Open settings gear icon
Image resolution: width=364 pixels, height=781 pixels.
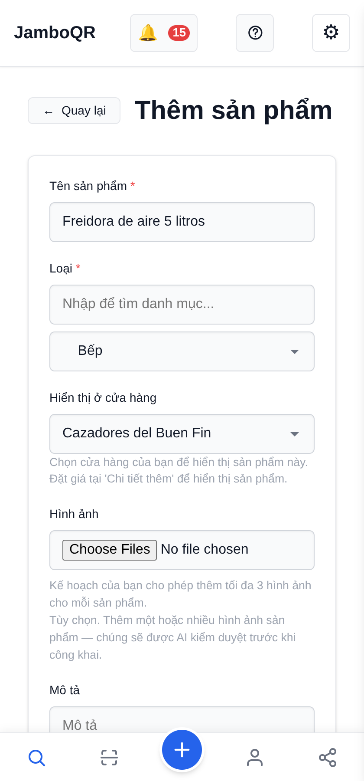pyautogui.click(x=331, y=33)
